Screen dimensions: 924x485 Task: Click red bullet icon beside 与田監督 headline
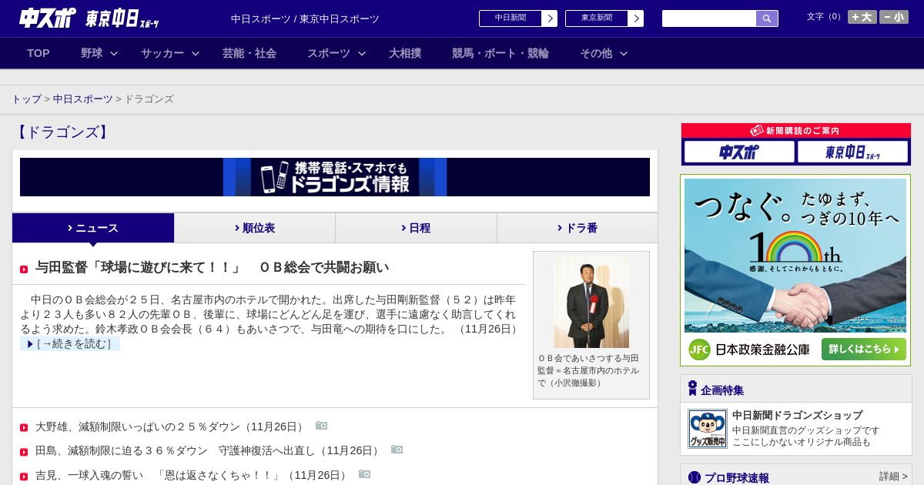coord(24,269)
